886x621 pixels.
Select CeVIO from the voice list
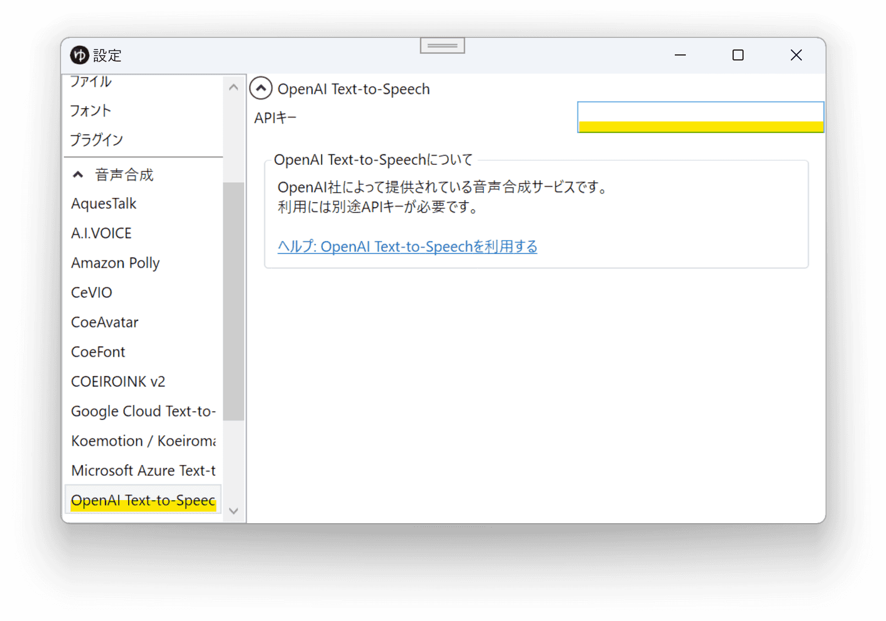[91, 292]
